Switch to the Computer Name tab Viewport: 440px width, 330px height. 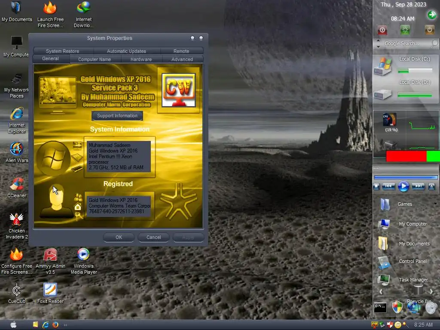[95, 59]
